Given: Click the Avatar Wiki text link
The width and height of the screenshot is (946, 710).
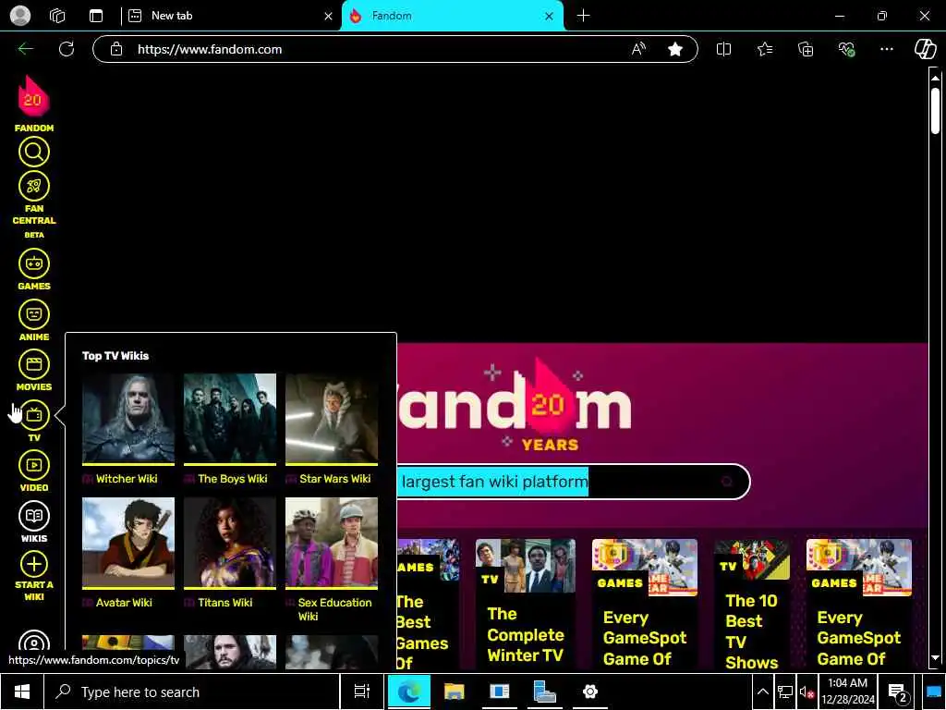Looking at the screenshot, I should pos(124,603).
